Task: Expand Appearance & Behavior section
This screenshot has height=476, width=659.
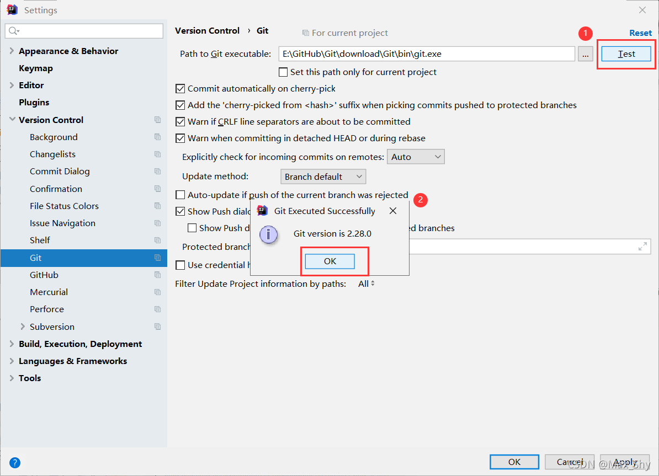Action: click(x=12, y=51)
